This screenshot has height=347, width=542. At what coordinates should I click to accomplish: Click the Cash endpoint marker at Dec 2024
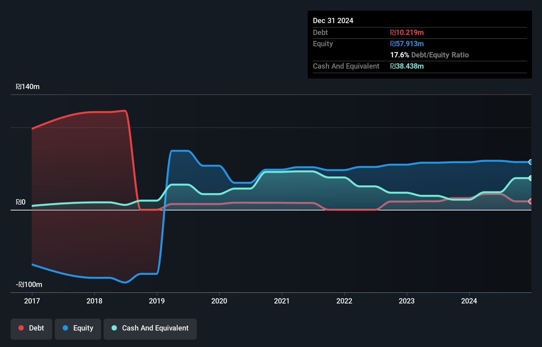coord(530,178)
